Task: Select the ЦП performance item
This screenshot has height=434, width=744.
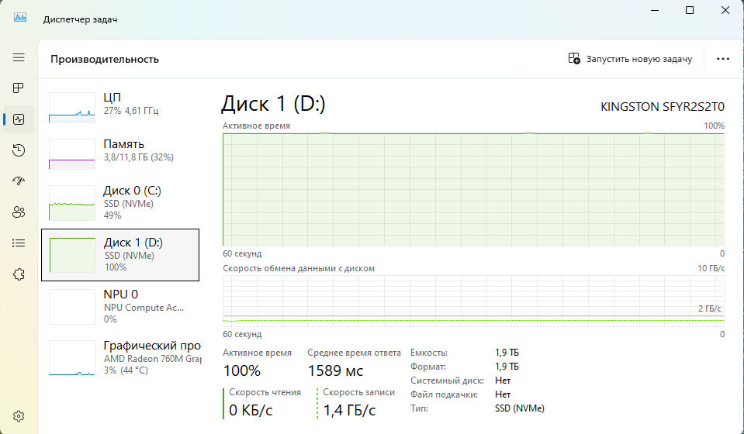Action: click(120, 108)
